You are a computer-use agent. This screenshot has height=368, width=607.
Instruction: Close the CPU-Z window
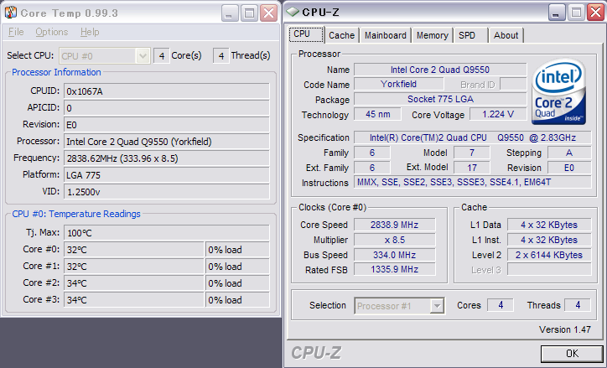[x=595, y=13]
